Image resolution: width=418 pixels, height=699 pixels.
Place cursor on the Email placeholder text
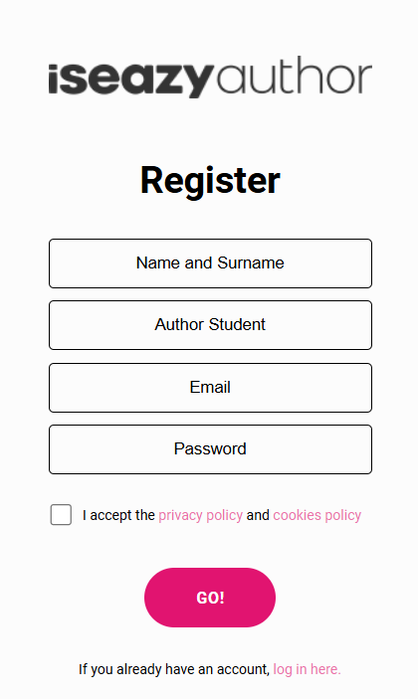(210, 387)
